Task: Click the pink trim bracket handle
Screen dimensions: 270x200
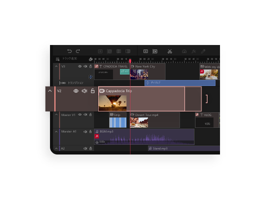Action: [x=206, y=99]
